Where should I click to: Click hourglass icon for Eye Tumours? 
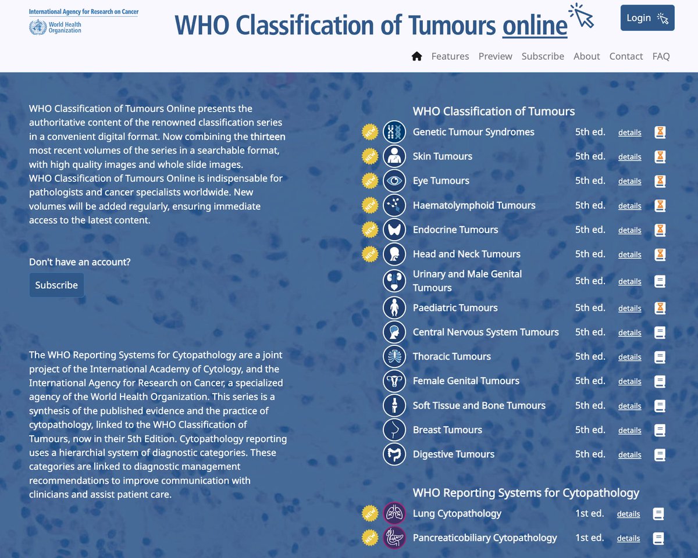click(660, 181)
